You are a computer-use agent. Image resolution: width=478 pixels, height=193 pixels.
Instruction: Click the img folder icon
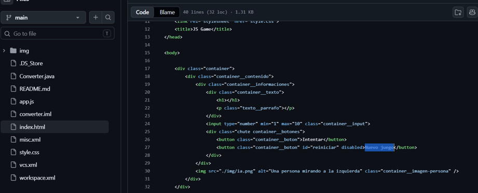(13, 51)
